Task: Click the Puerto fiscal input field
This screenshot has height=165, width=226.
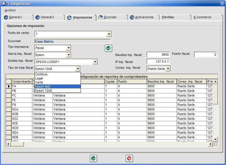Action: click(x=205, y=55)
